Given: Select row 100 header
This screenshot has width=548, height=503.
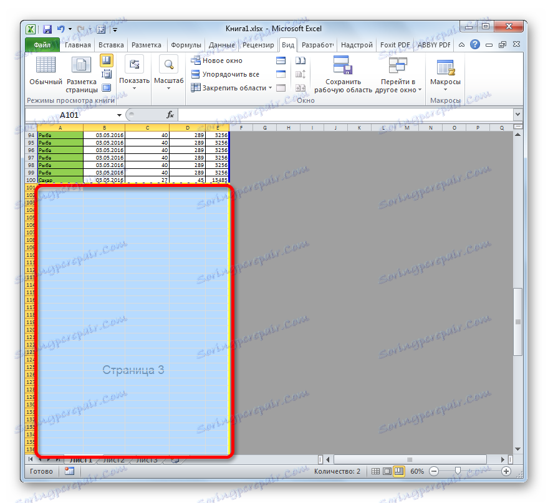Looking at the screenshot, I should [x=31, y=180].
